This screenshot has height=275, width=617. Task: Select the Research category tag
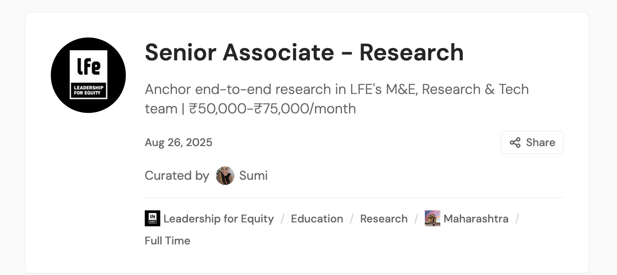[x=383, y=219]
